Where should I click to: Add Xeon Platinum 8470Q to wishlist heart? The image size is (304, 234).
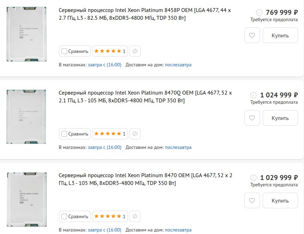tap(252, 118)
